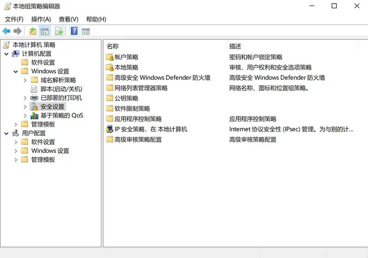
Task: Click the 公钥策略 folder icon in list
Action: (109, 98)
